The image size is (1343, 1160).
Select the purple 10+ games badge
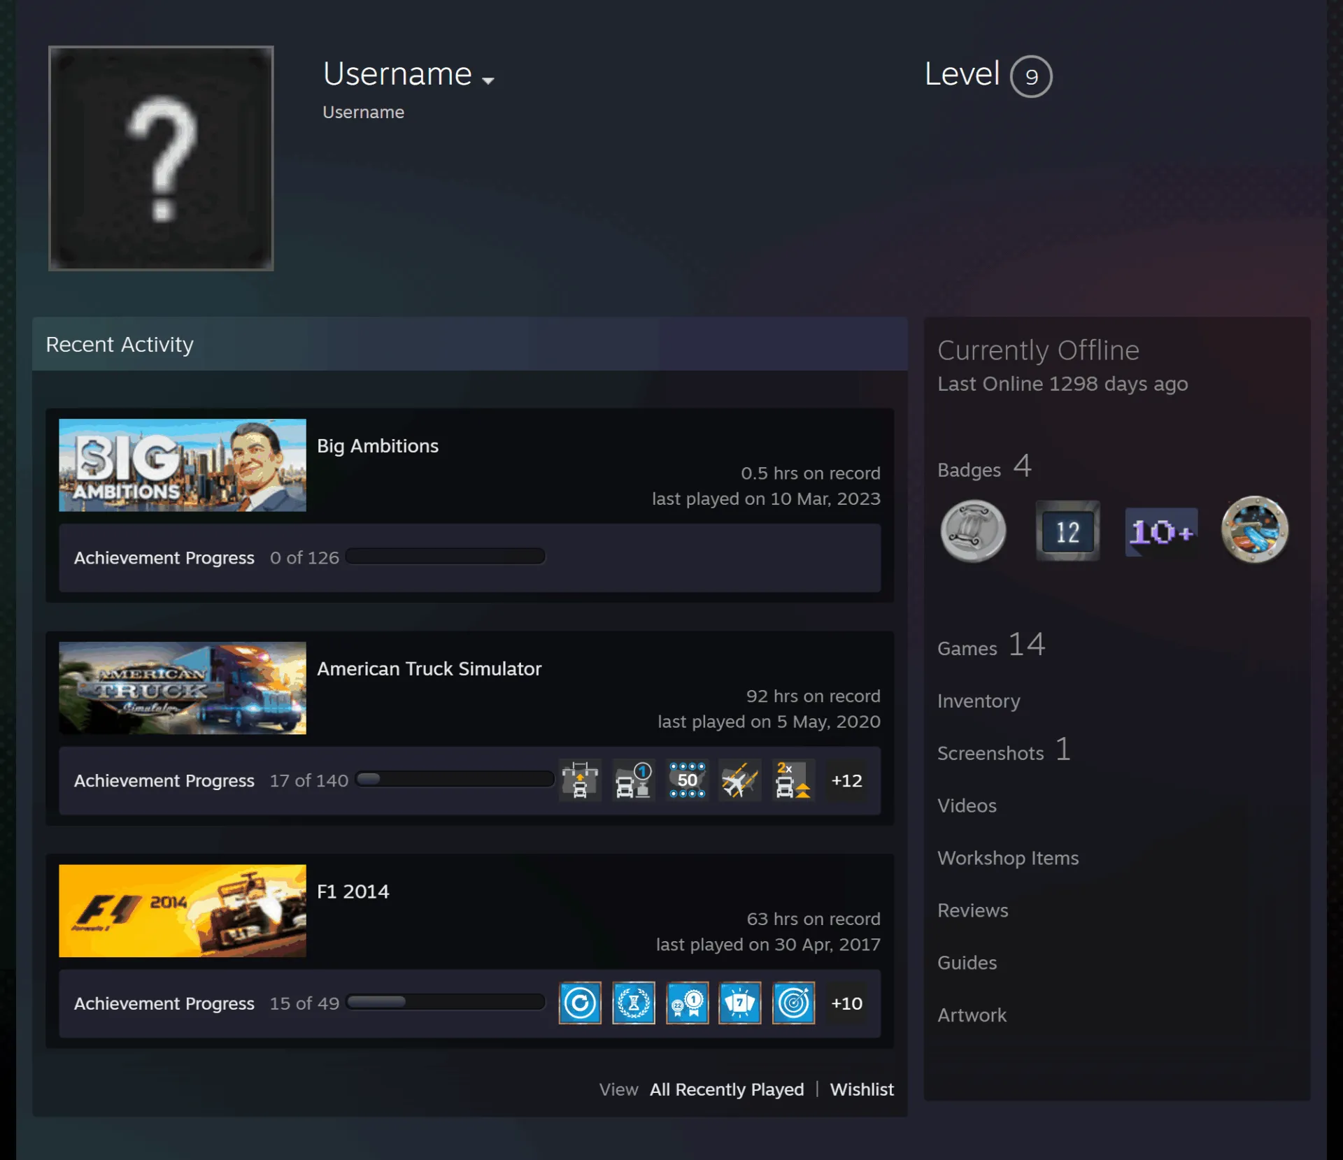1161,532
